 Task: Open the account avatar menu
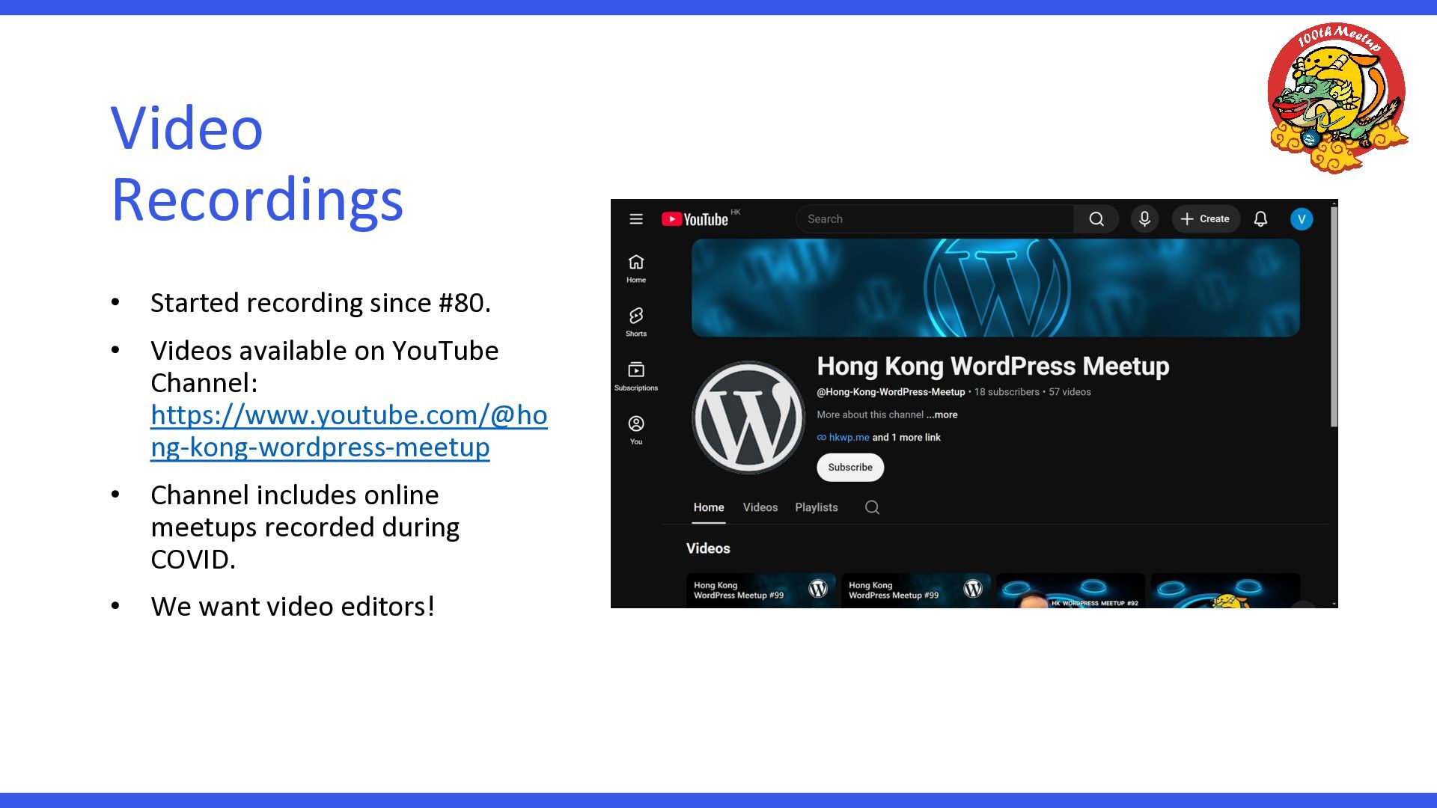[x=1302, y=219]
